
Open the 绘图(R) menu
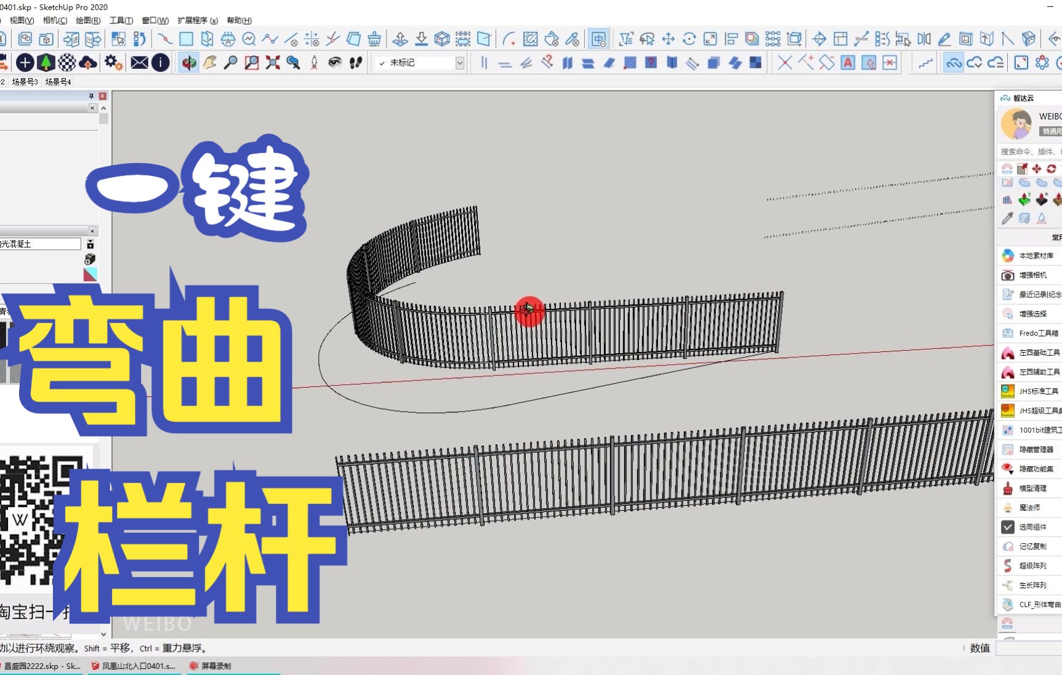point(88,20)
